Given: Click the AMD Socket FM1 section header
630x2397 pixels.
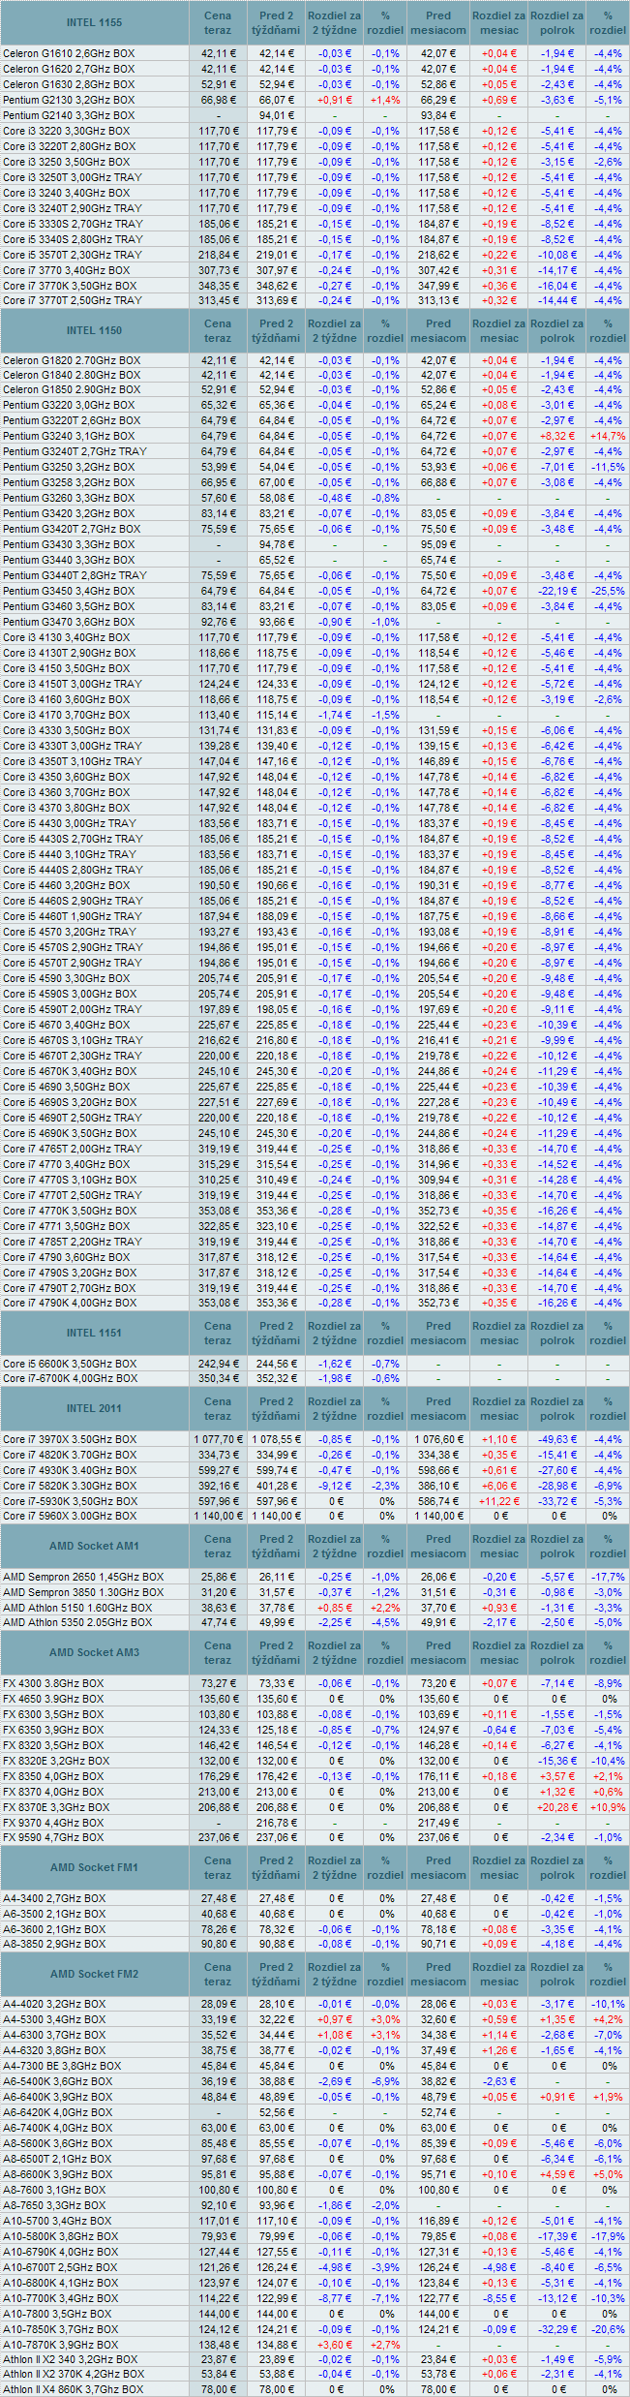Looking at the screenshot, I should [94, 1867].
